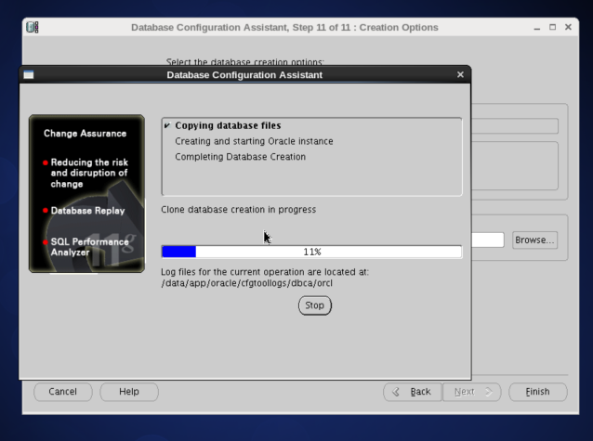593x441 pixels.
Task: Minimize the Creation Options main window
Action: pos(537,27)
